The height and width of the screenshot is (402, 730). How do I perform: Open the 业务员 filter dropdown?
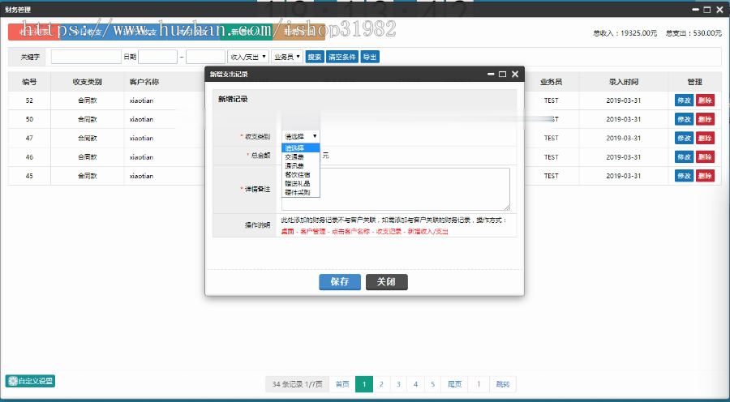point(287,57)
